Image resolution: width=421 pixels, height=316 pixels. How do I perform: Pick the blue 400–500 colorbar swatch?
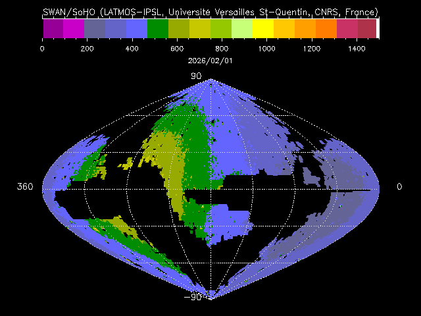(137, 28)
